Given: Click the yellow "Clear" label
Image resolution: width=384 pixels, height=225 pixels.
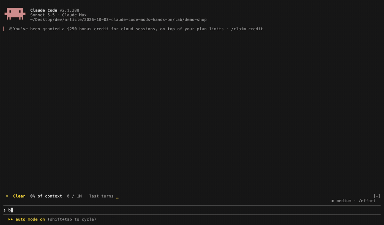Looking at the screenshot, I should point(19,196).
